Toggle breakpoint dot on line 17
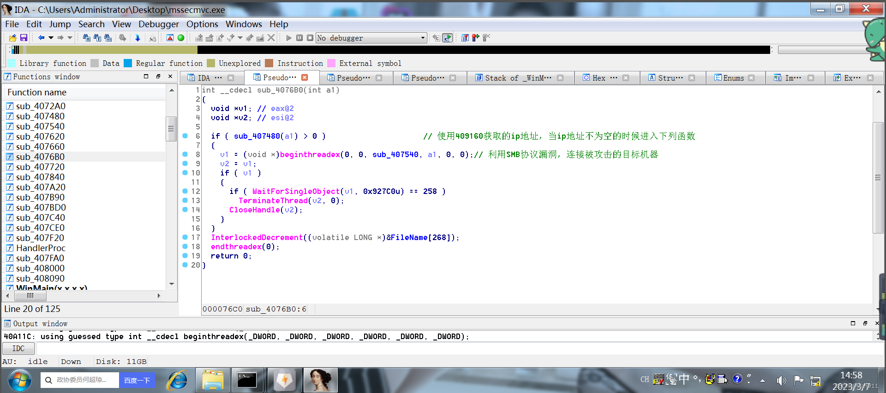 tap(185, 237)
